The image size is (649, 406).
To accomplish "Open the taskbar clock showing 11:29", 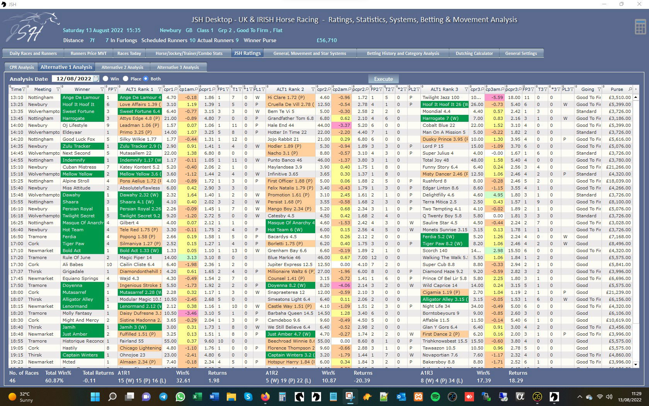I will click(630, 397).
